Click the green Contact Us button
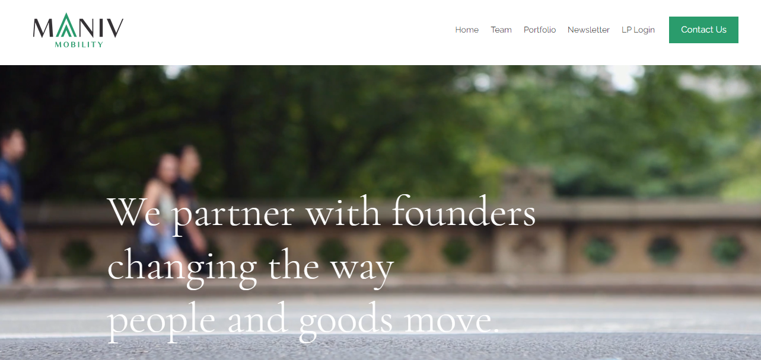 [703, 30]
